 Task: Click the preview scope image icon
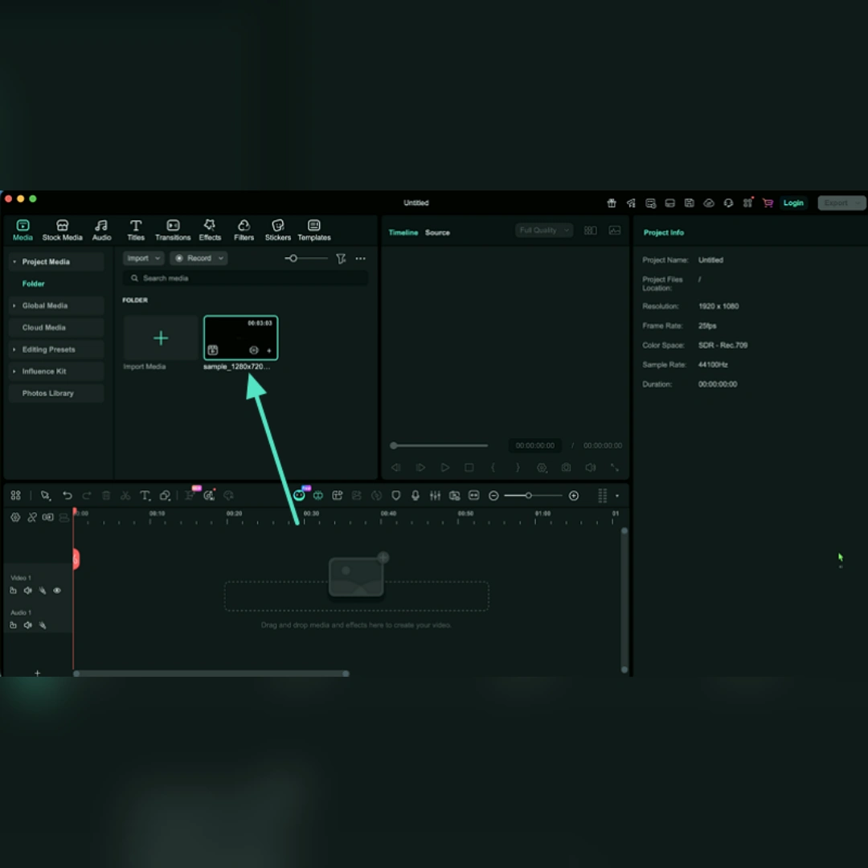pyautogui.click(x=615, y=231)
